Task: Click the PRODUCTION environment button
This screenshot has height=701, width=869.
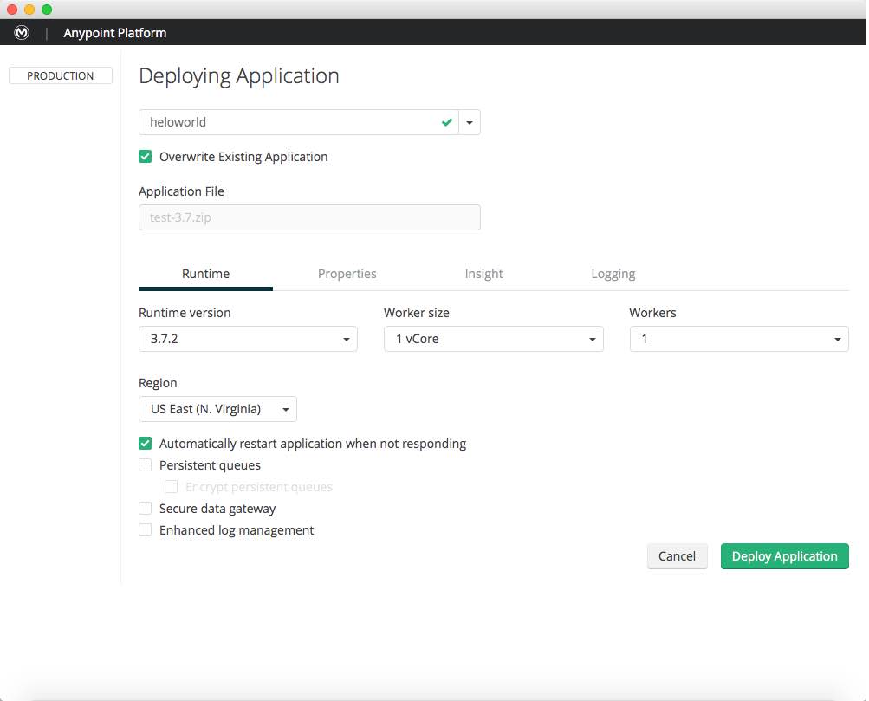Action: 61,76
